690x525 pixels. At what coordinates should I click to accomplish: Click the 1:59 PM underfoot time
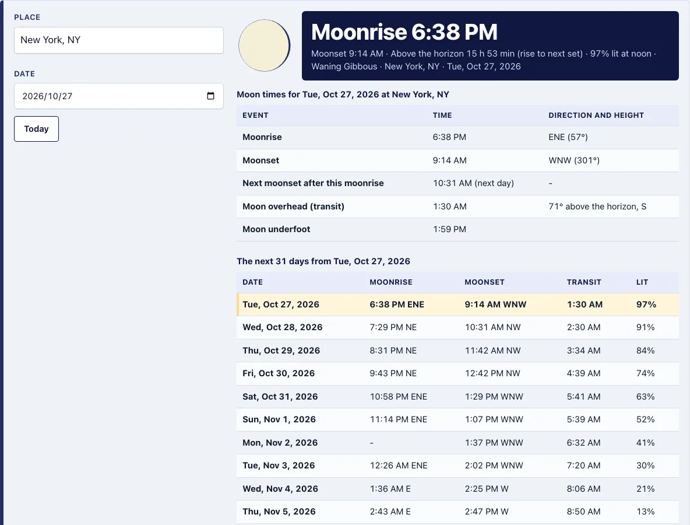[x=449, y=229]
